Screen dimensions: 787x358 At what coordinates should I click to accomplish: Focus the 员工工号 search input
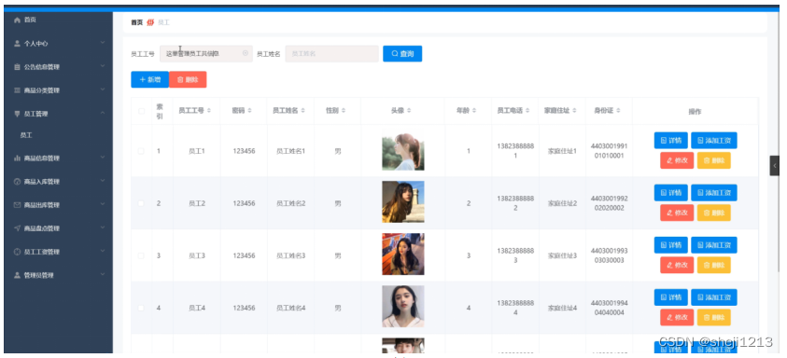pyautogui.click(x=206, y=54)
